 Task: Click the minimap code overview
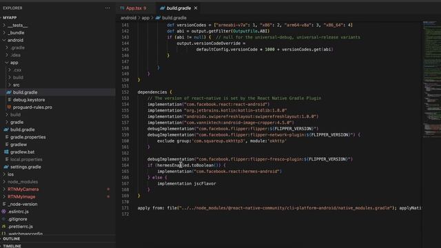431,79
